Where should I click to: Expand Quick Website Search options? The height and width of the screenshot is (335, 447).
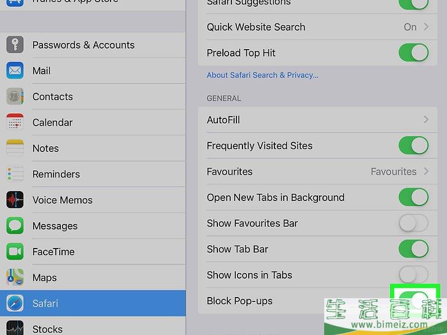pos(317,27)
